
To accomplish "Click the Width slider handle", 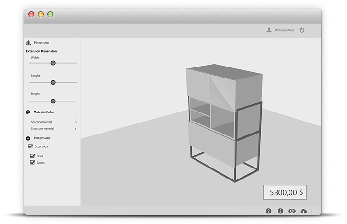I will [x=53, y=63].
